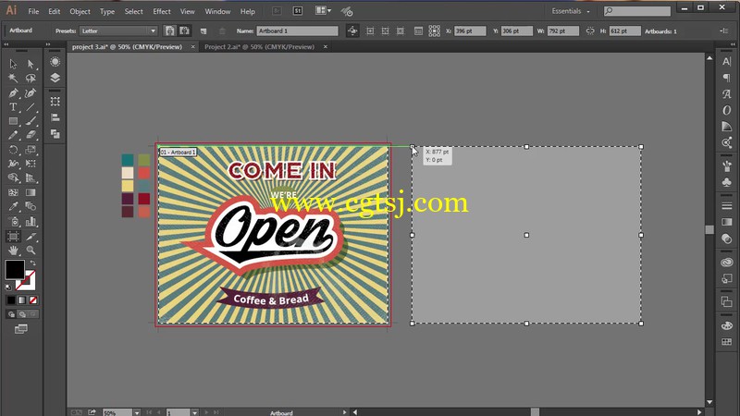This screenshot has width=740, height=416.
Task: Toggle Move/Copy Artwork with Artboard
Action: click(352, 31)
